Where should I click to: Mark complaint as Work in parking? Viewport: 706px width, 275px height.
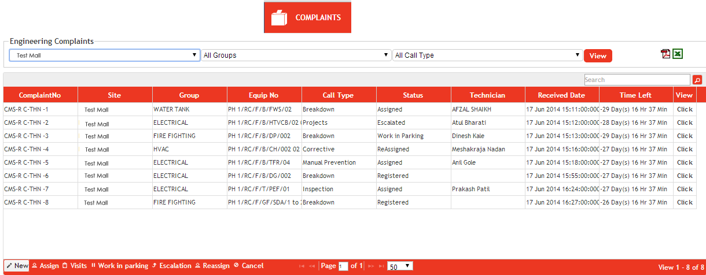pos(119,266)
